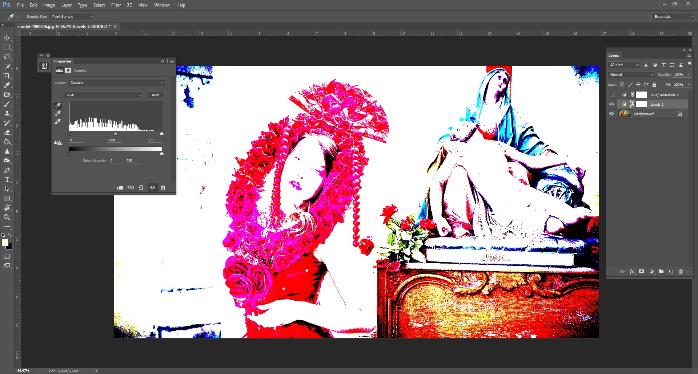Select the Crop tool
The image size is (698, 374).
click(x=7, y=76)
